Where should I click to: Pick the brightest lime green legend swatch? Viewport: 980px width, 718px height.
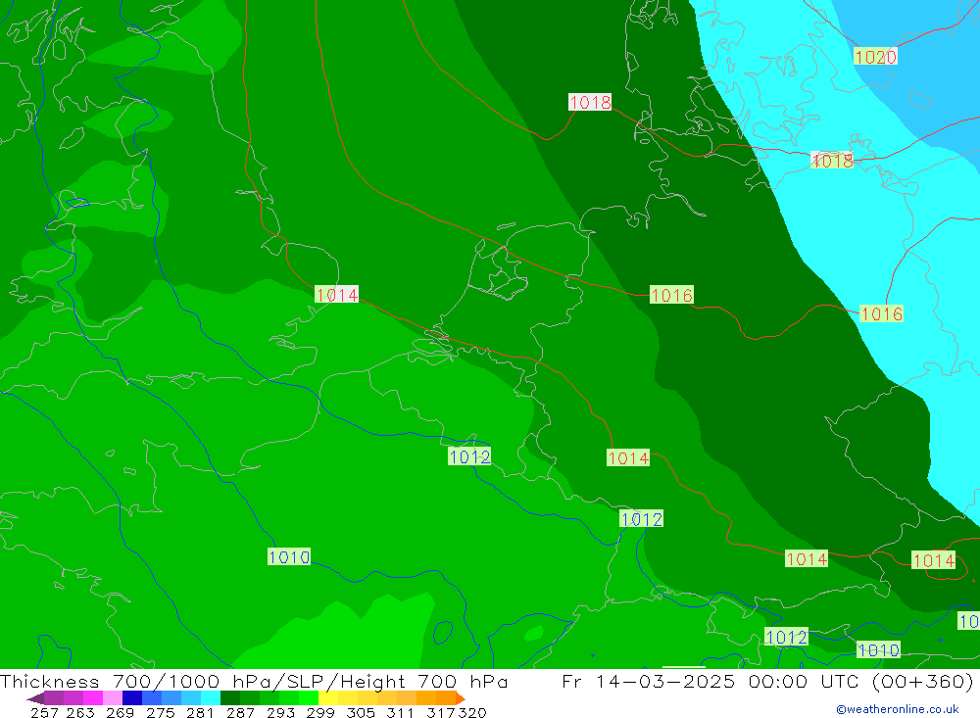pyautogui.click(x=309, y=698)
